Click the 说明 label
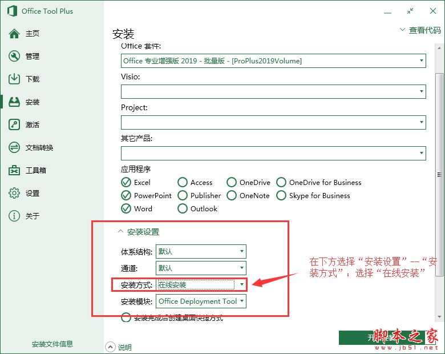The height and width of the screenshot is (354, 445). tap(124, 347)
